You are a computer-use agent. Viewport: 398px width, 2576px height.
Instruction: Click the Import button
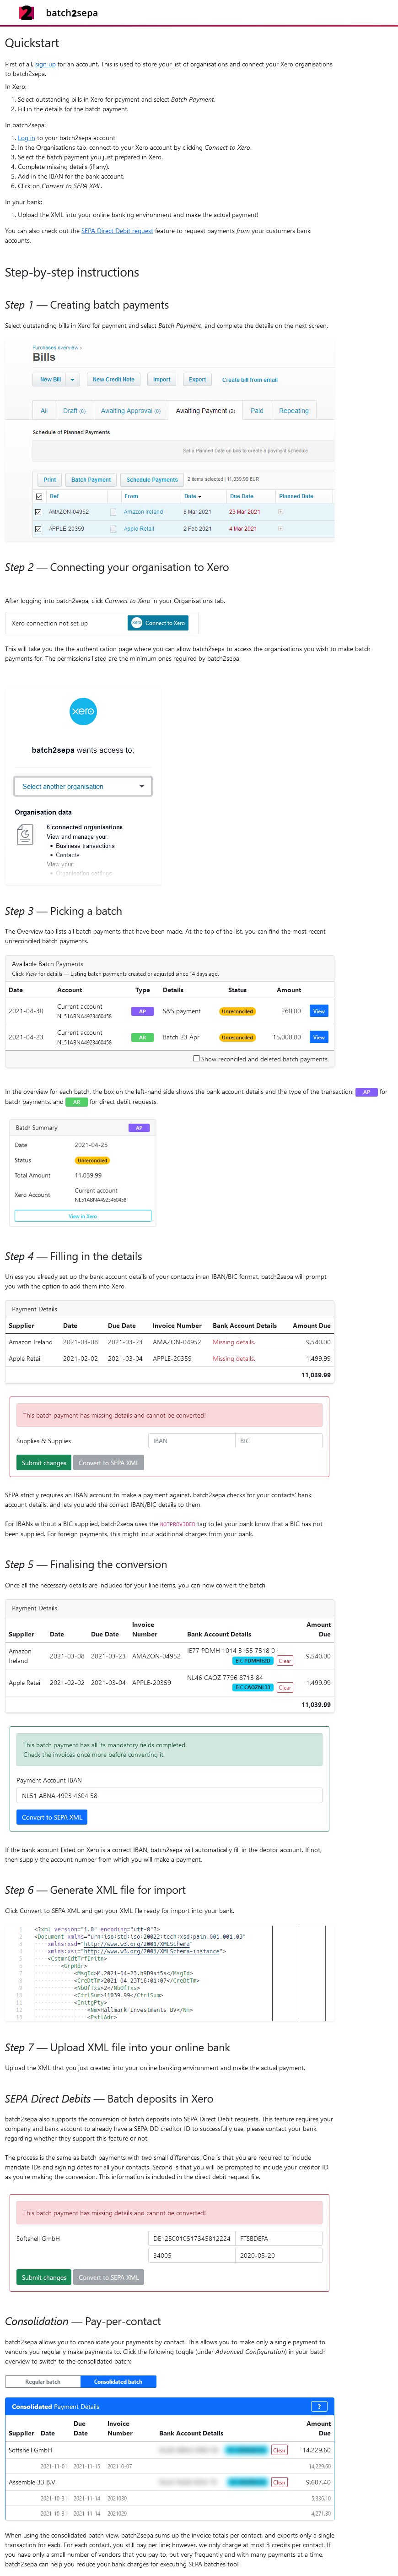161,380
